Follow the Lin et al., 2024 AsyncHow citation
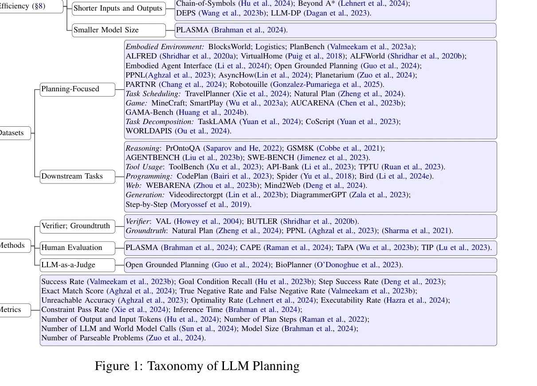 [282, 75]
